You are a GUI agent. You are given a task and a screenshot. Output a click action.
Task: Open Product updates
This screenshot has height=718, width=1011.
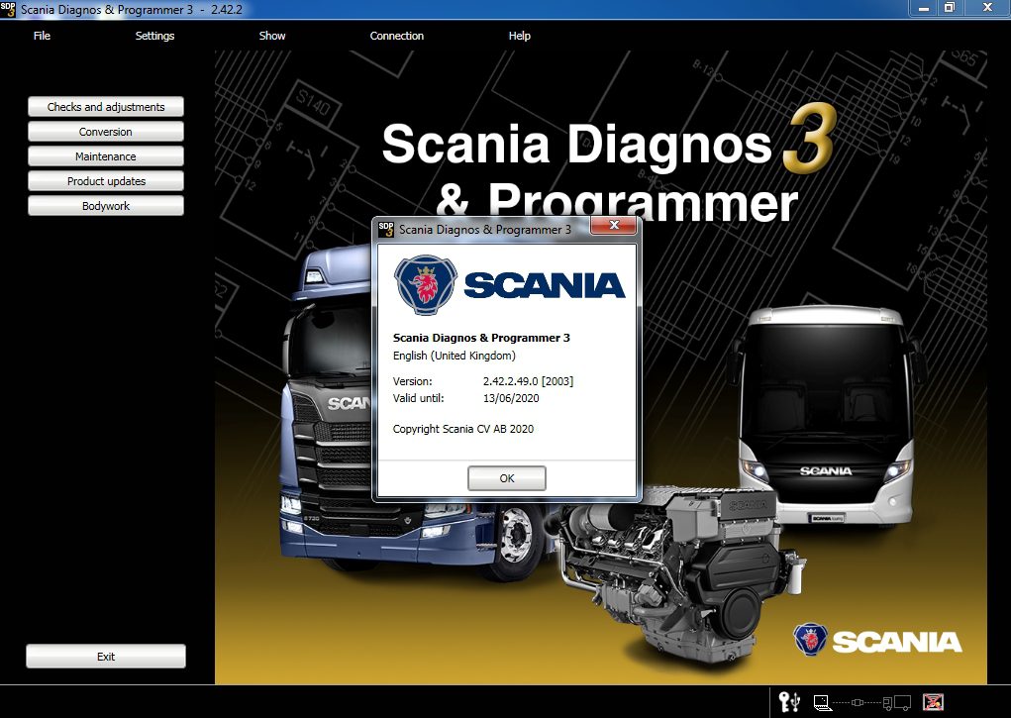(x=105, y=180)
